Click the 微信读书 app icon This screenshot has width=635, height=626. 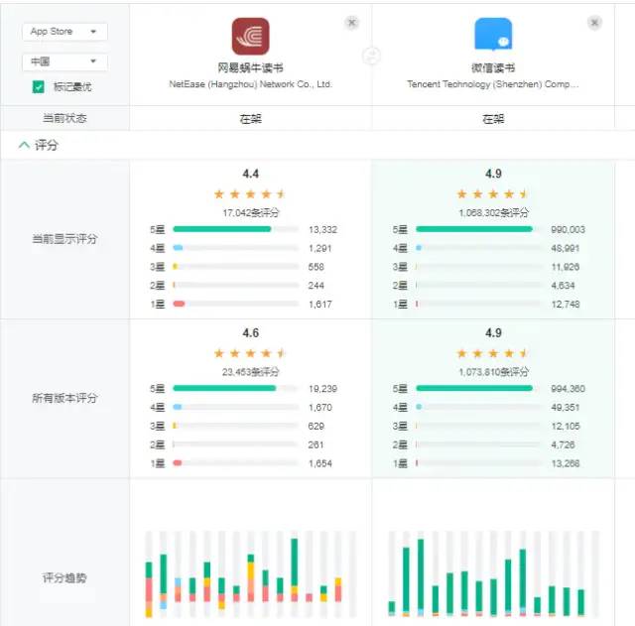493,35
